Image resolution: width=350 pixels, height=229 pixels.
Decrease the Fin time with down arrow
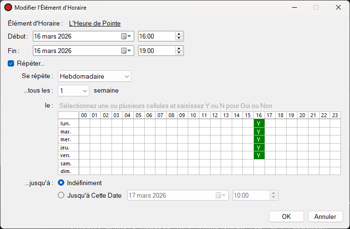point(179,53)
